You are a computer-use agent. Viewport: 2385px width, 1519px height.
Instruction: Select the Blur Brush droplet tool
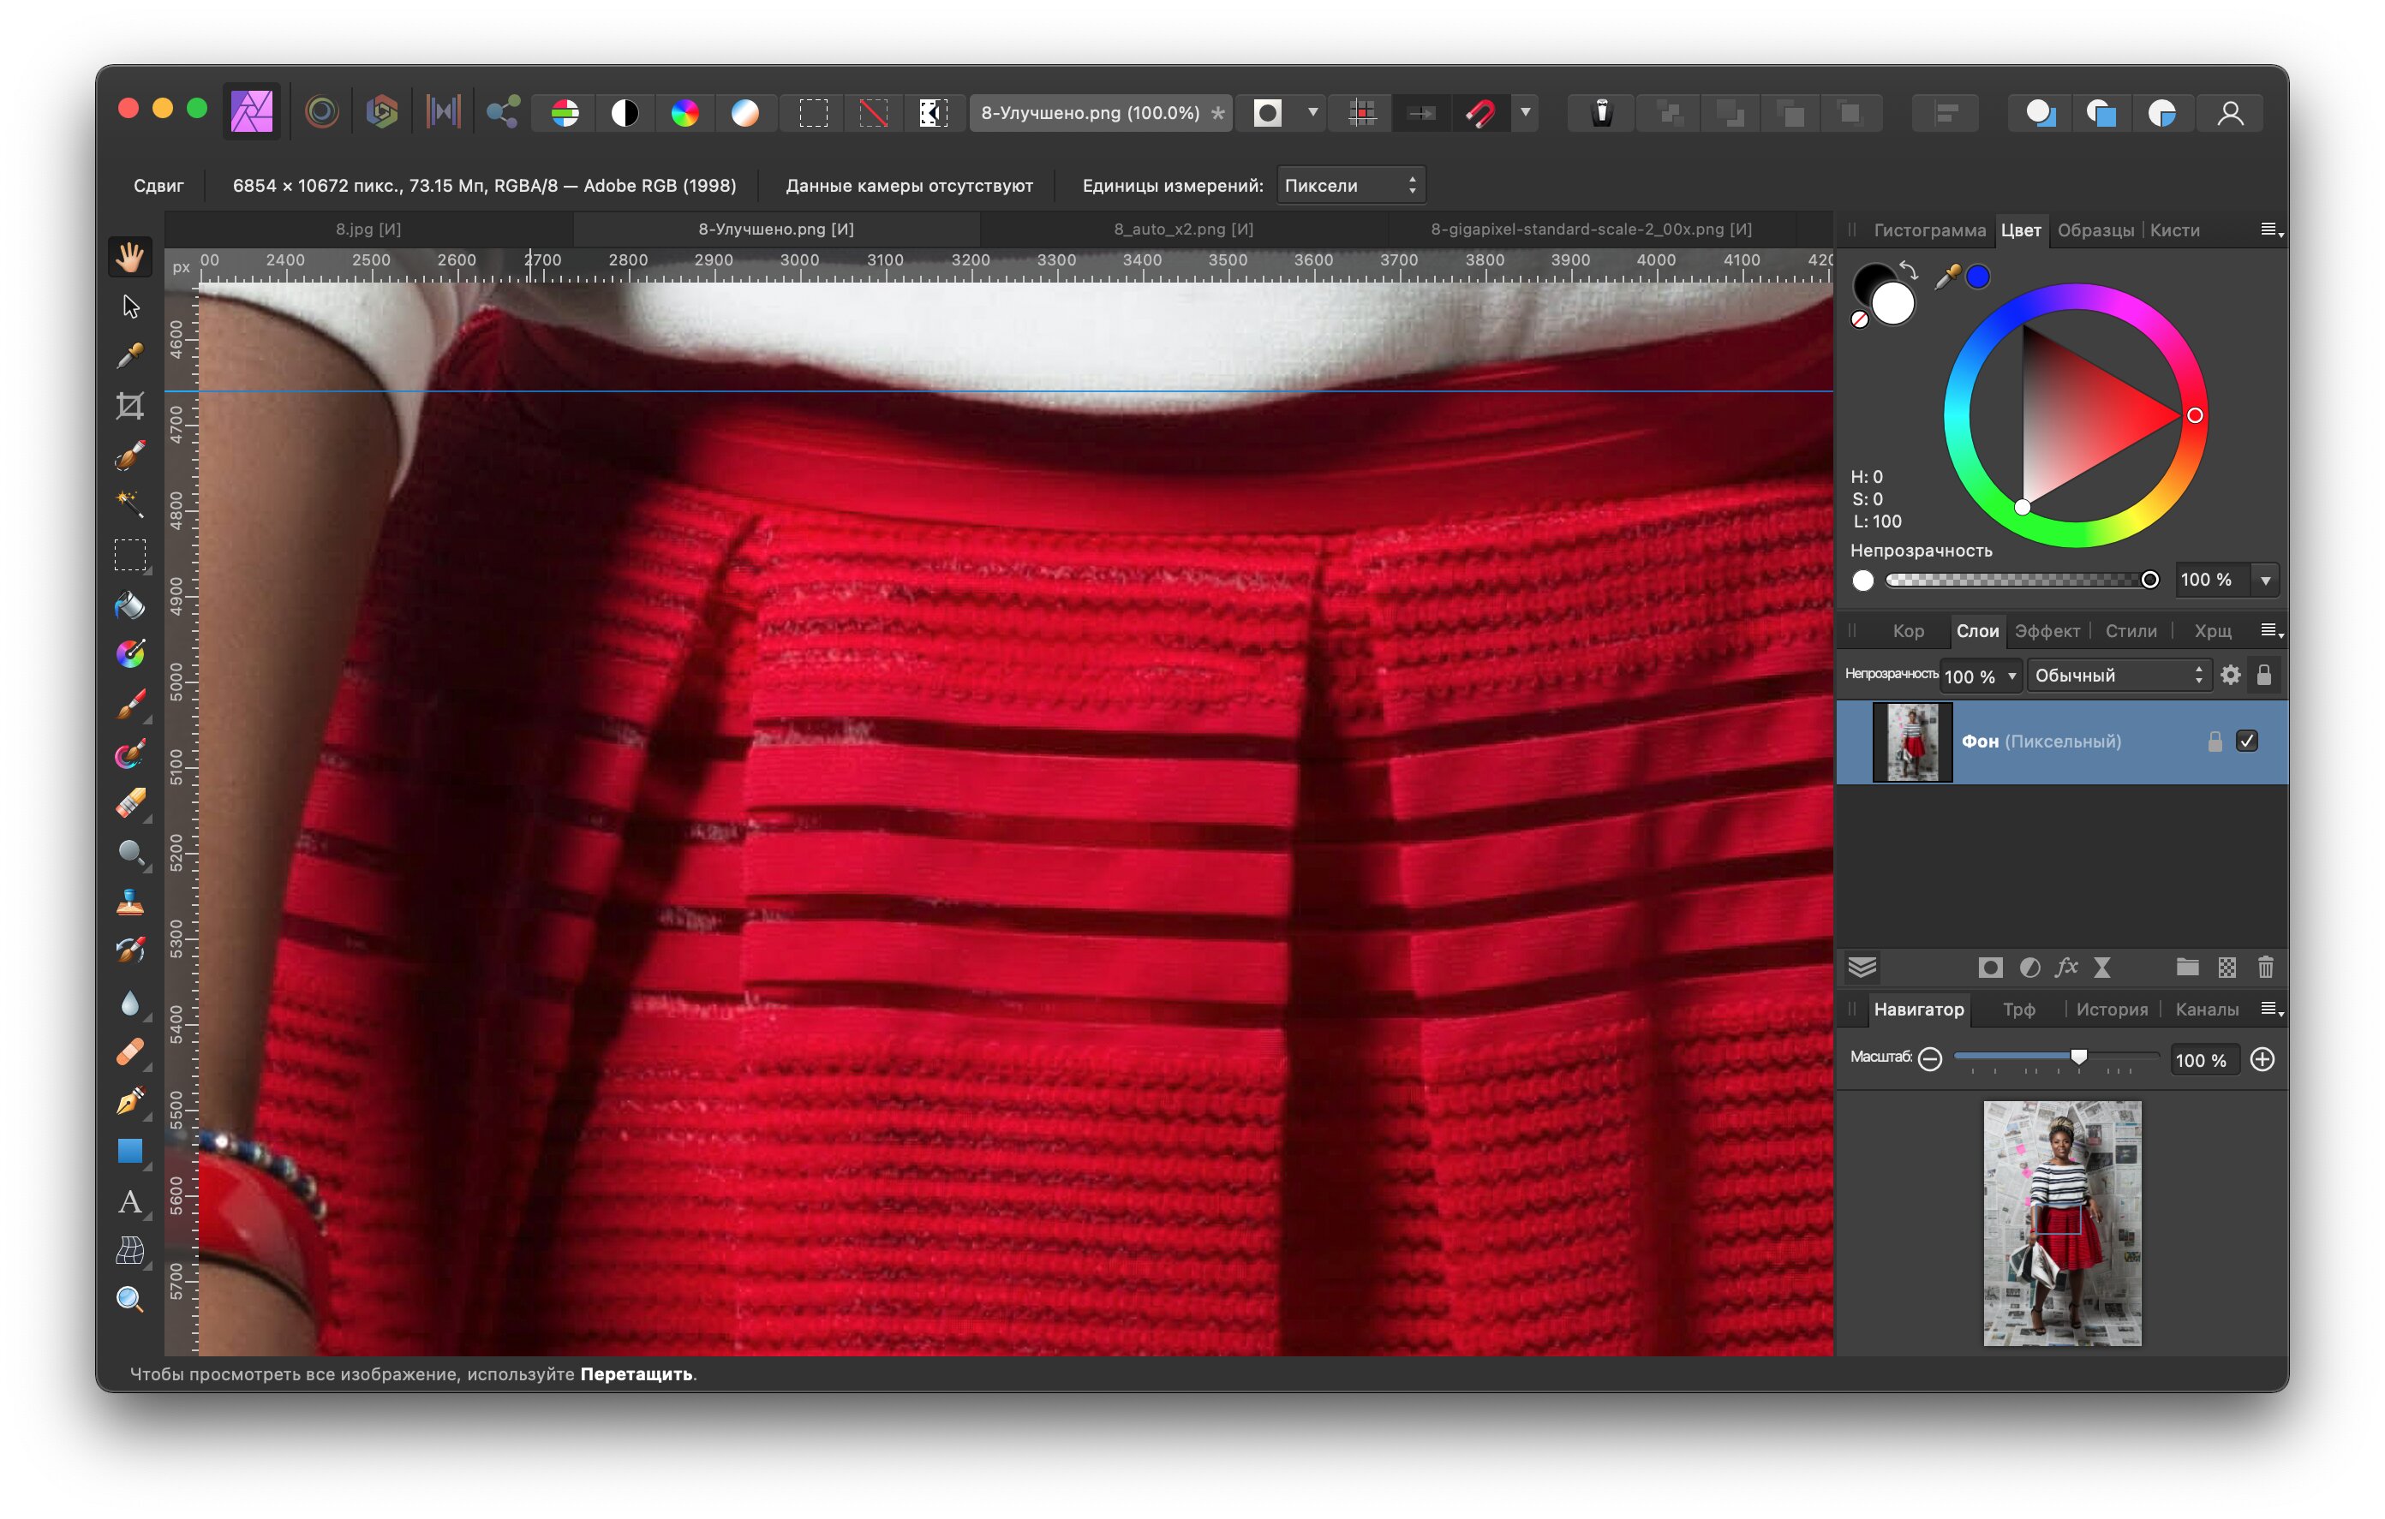[129, 1002]
